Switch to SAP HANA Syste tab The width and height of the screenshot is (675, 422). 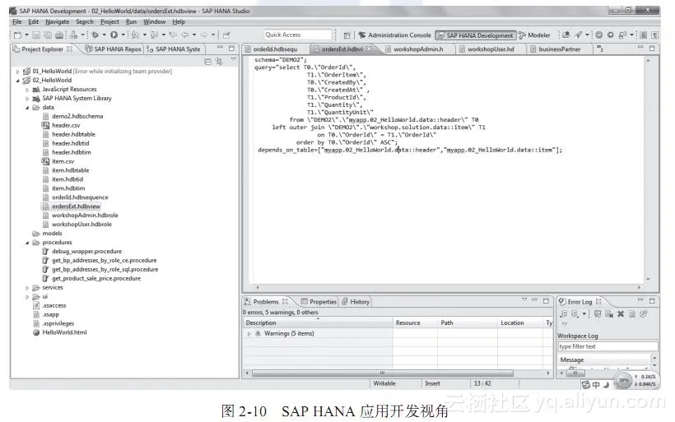point(174,49)
